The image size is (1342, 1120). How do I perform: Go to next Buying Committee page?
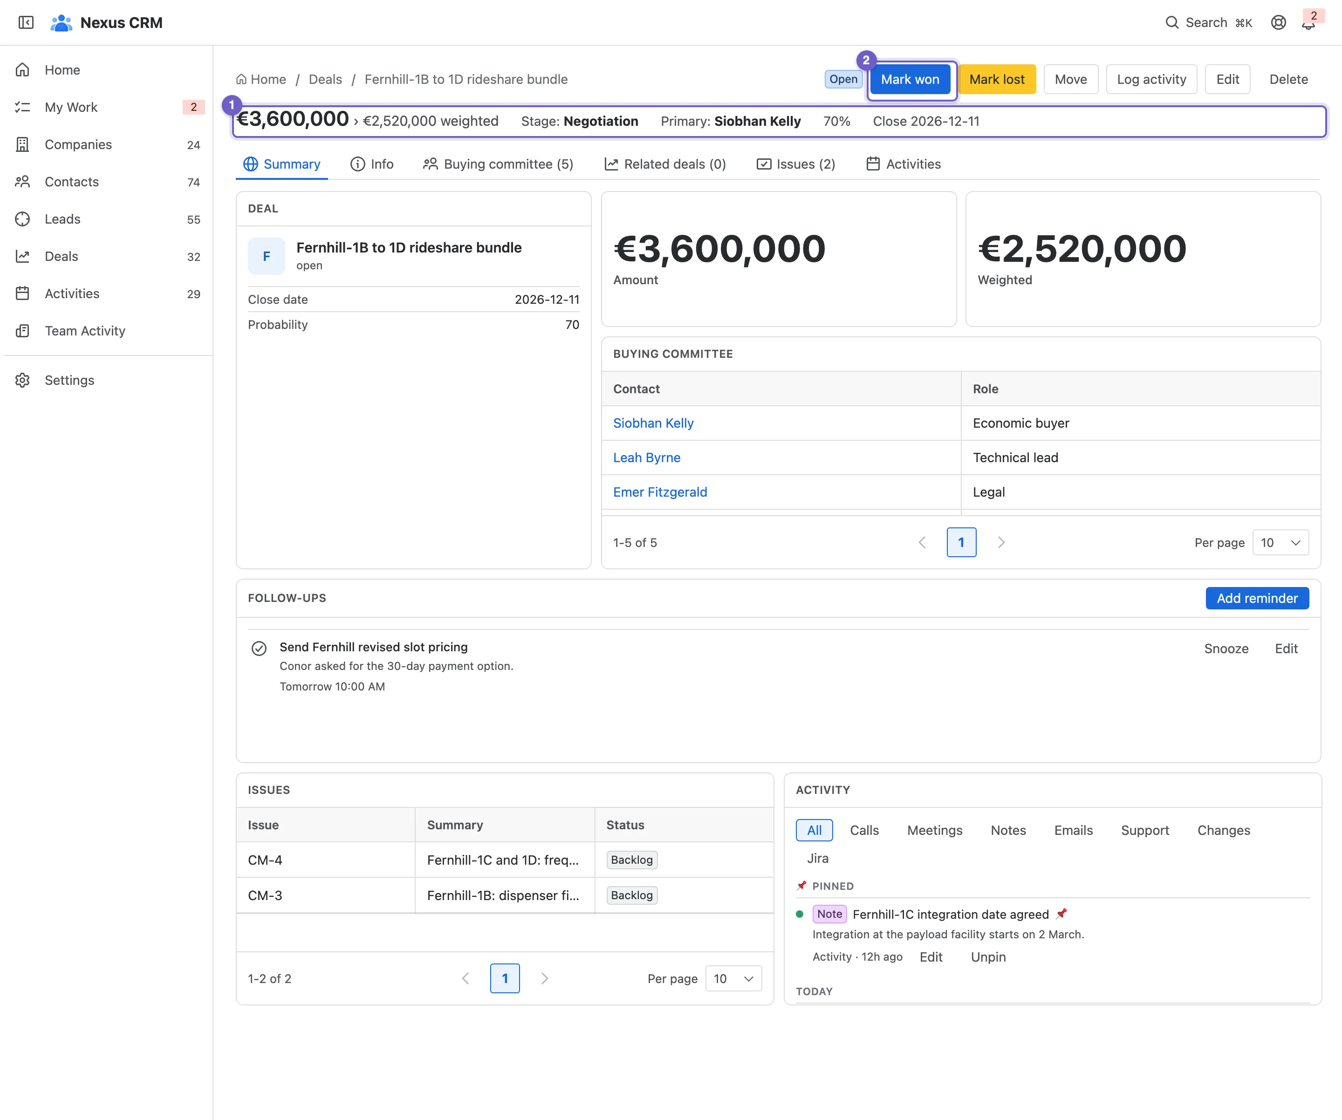1001,542
